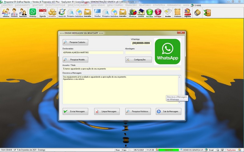
Task: Click the E-MAIL menu item
Action: [196, 5]
